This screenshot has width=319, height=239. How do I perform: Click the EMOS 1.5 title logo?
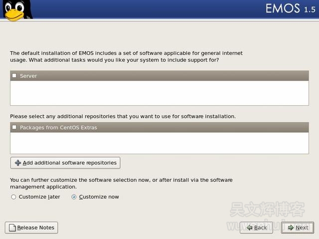[290, 9]
